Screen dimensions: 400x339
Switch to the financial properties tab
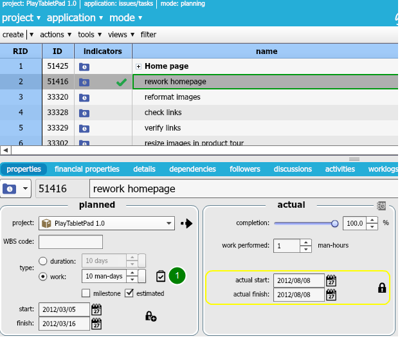point(87,169)
